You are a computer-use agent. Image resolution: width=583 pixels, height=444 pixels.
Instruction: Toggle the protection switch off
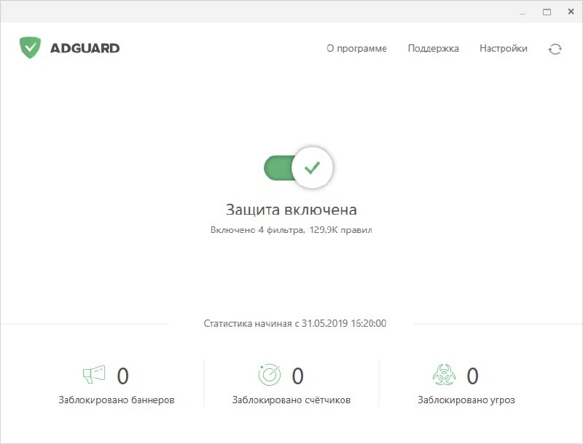(x=298, y=168)
